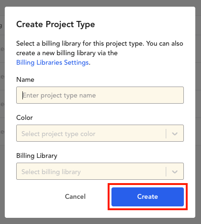
Task: Confirm with the blue Create button
Action: [148, 197]
